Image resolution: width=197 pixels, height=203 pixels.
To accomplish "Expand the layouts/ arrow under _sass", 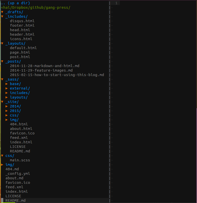I will [x=6, y=97].
